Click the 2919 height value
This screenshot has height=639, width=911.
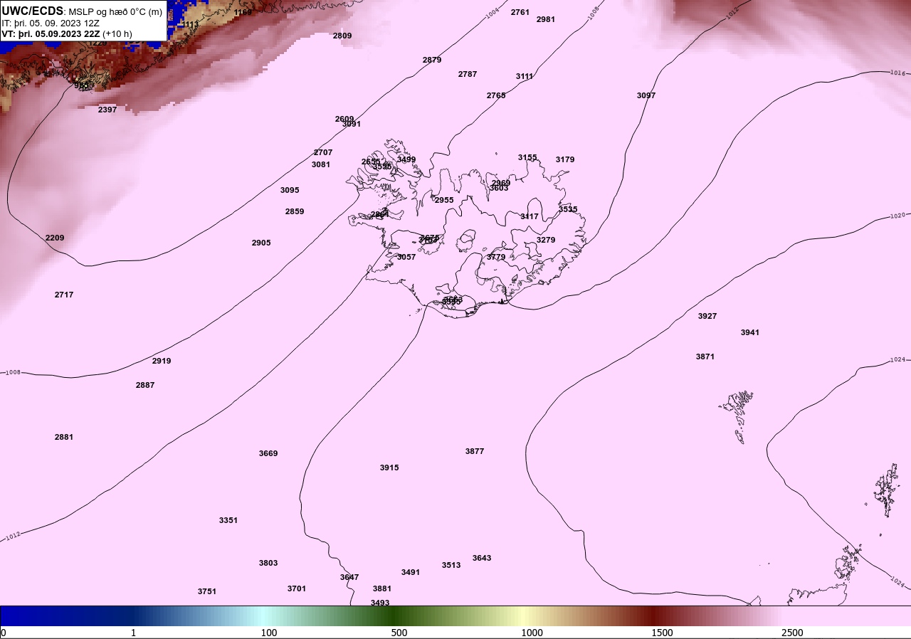click(x=162, y=361)
